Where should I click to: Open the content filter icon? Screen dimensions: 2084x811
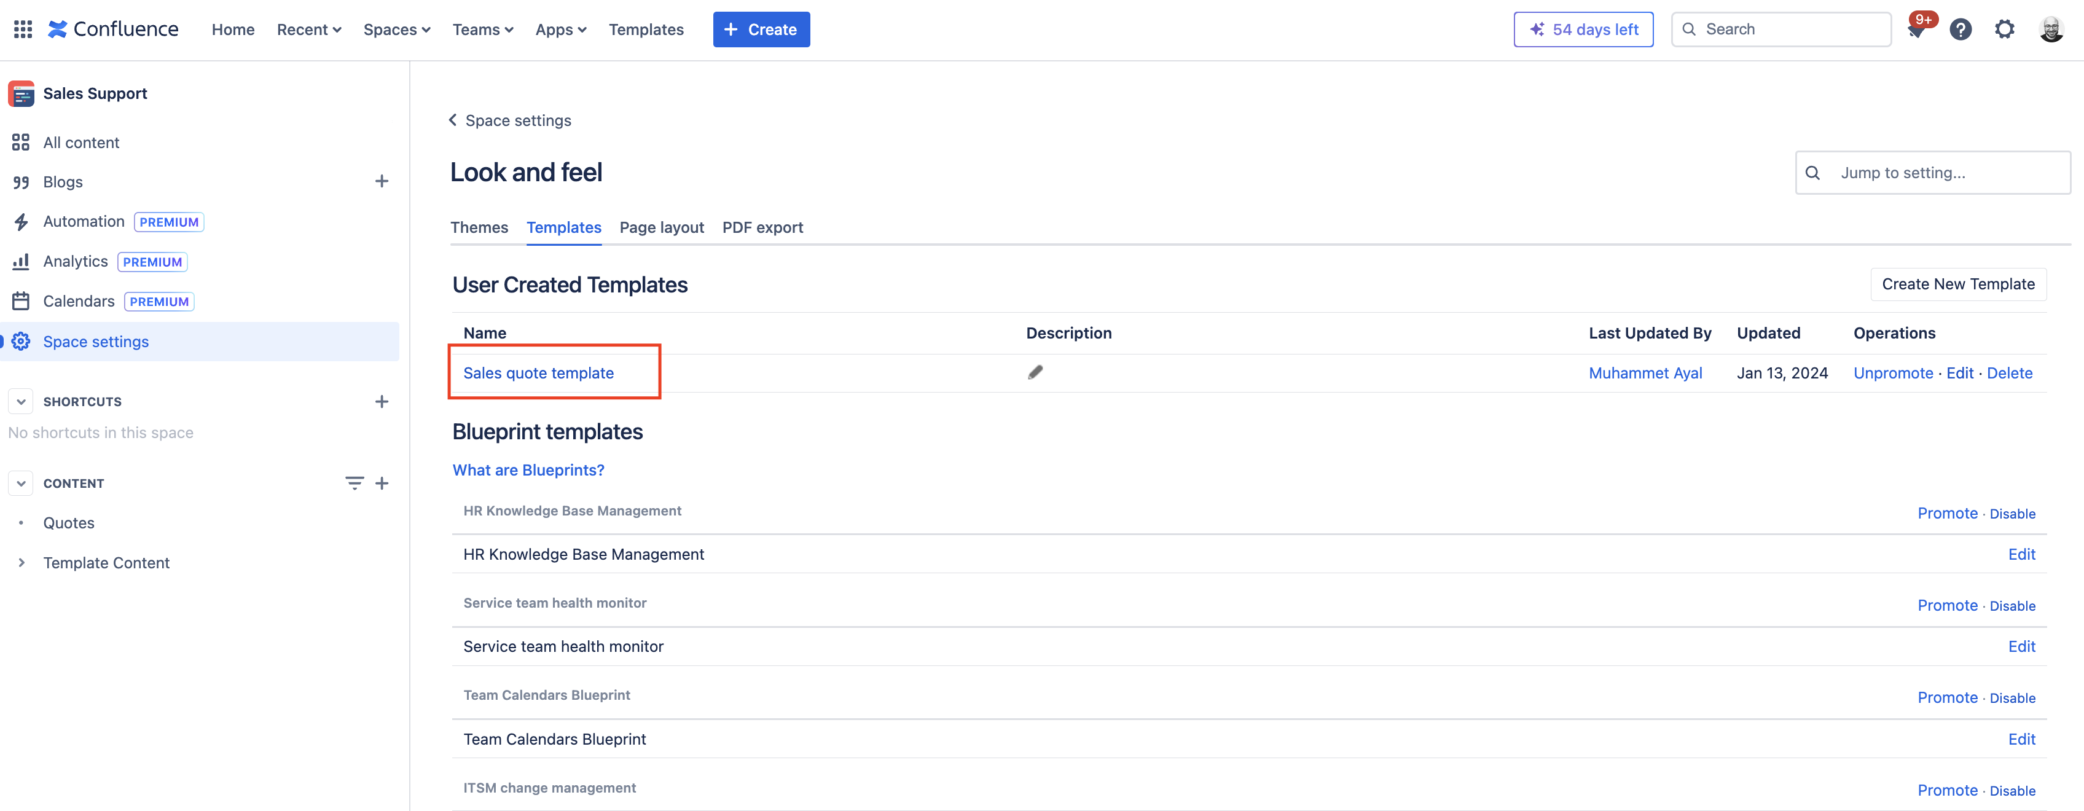click(355, 483)
